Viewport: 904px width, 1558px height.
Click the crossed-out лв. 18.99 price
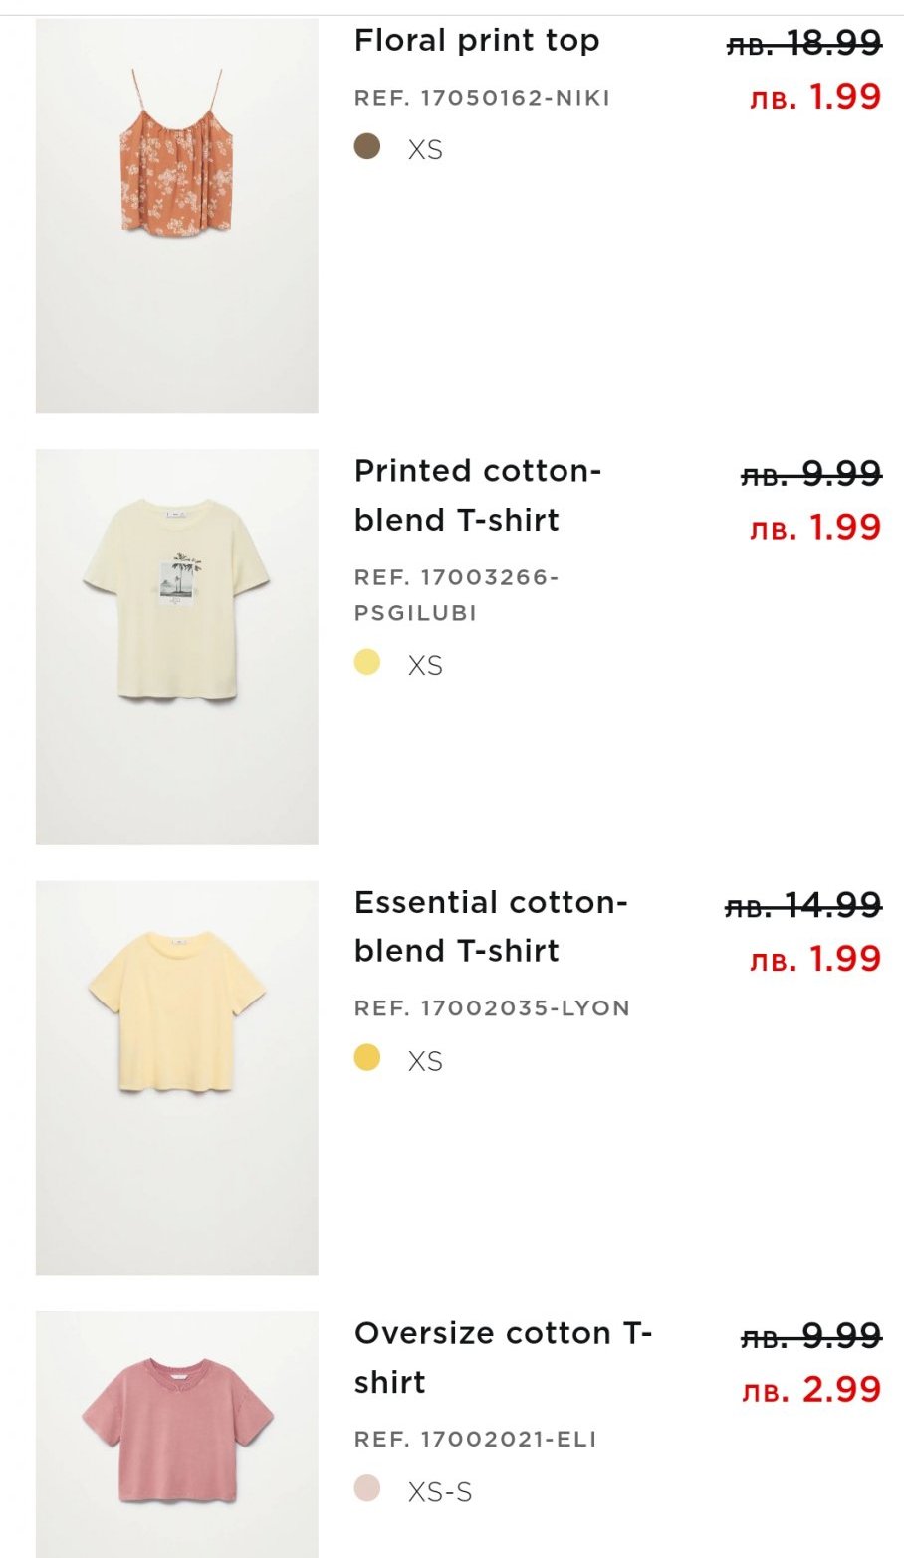(804, 43)
